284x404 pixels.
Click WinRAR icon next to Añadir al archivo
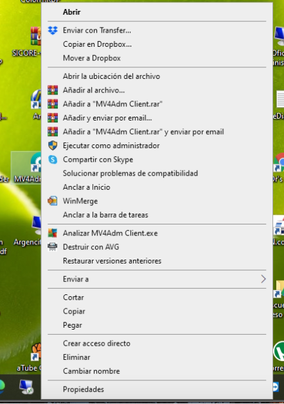pyautogui.click(x=53, y=90)
